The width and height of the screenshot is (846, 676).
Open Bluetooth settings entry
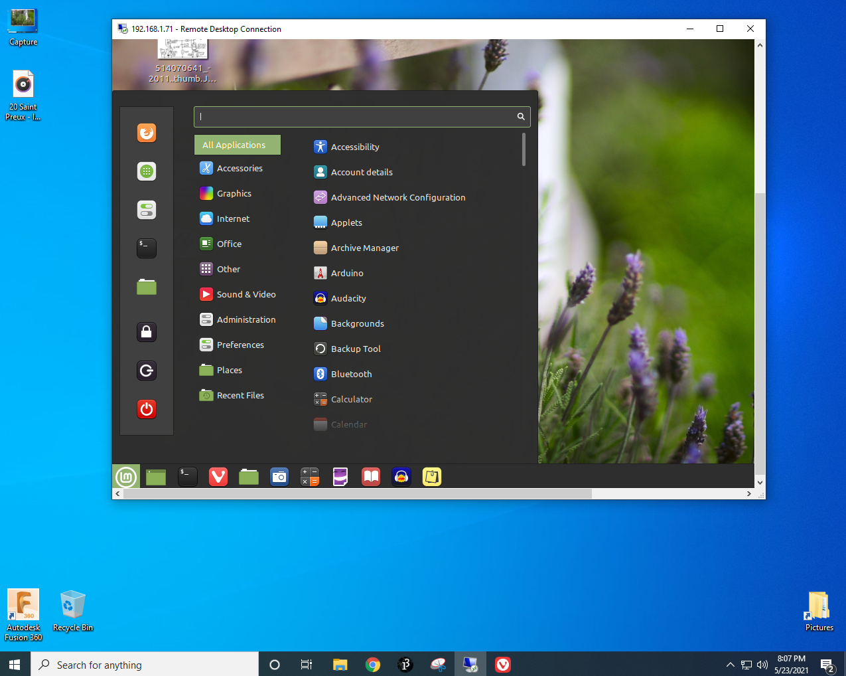point(351,374)
